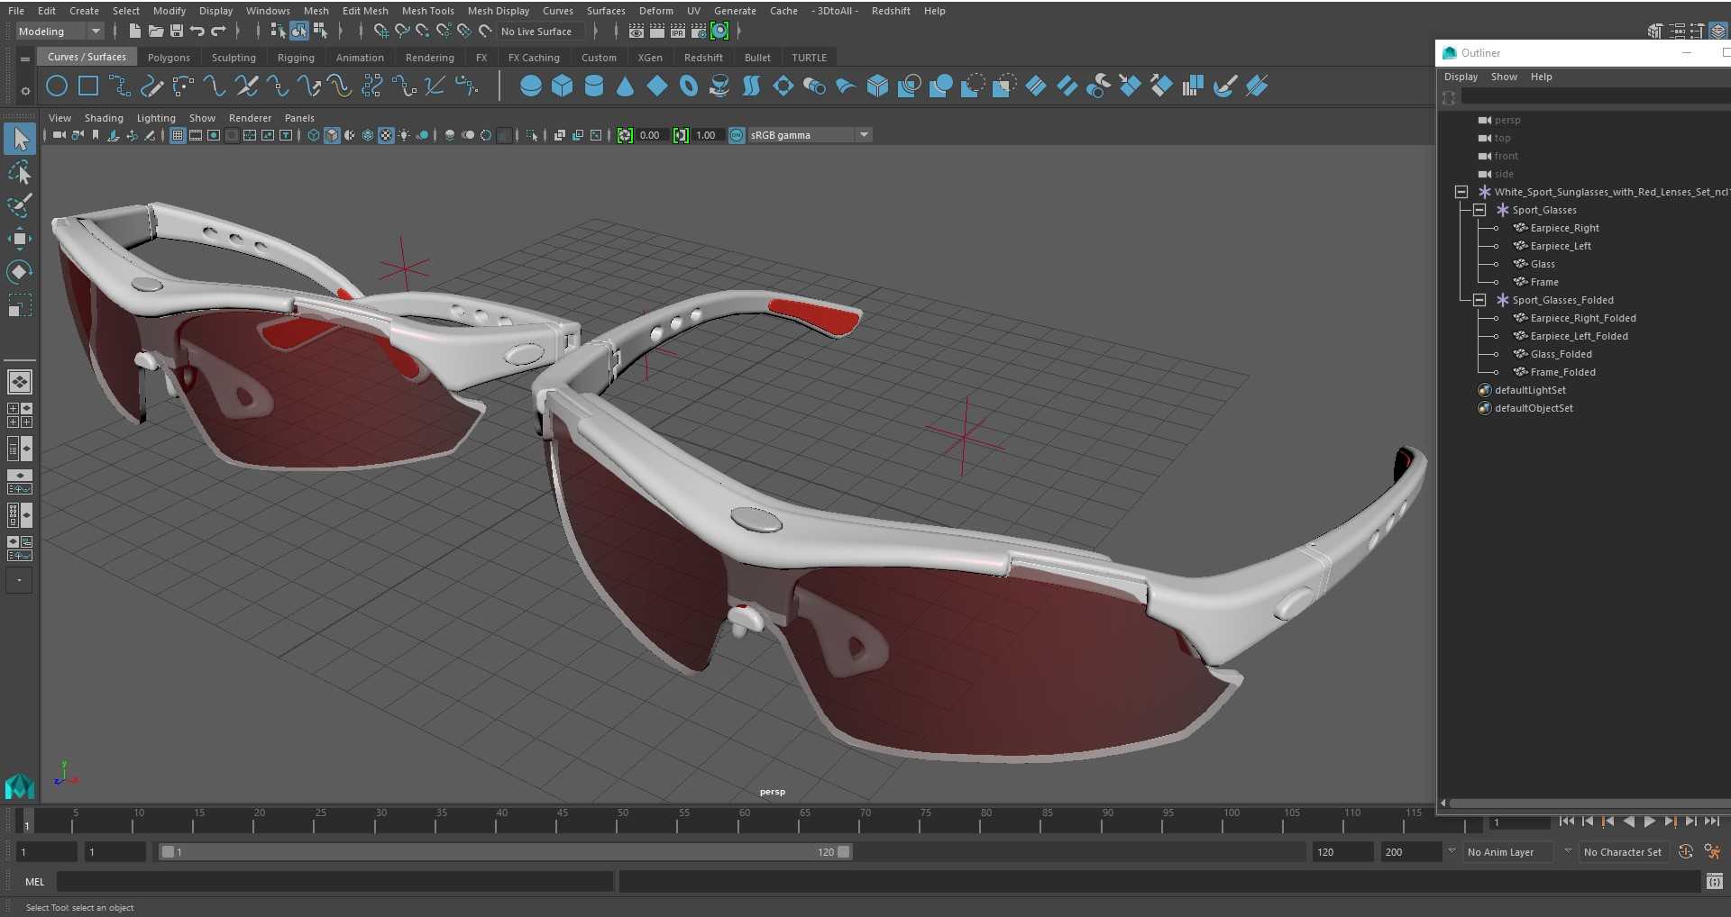The height and width of the screenshot is (917, 1731).
Task: Open a scene with folder icon
Action: 155,32
